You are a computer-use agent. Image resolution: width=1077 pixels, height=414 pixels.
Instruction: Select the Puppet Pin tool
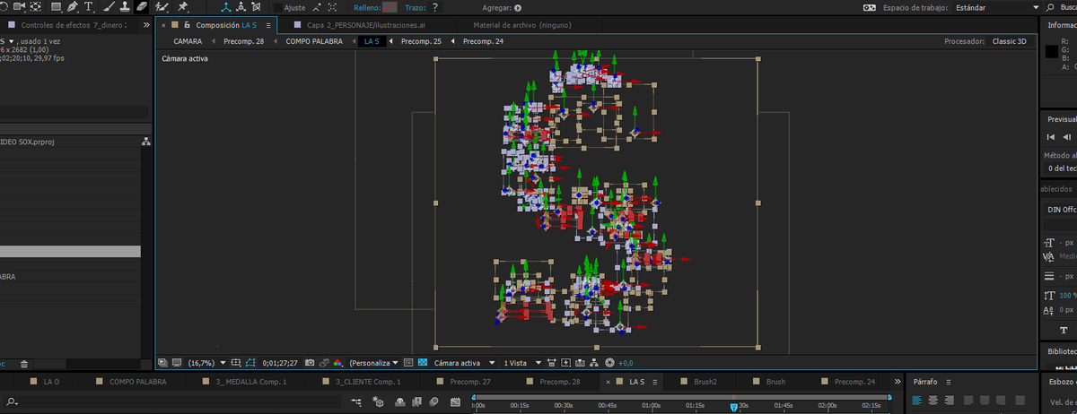182,6
